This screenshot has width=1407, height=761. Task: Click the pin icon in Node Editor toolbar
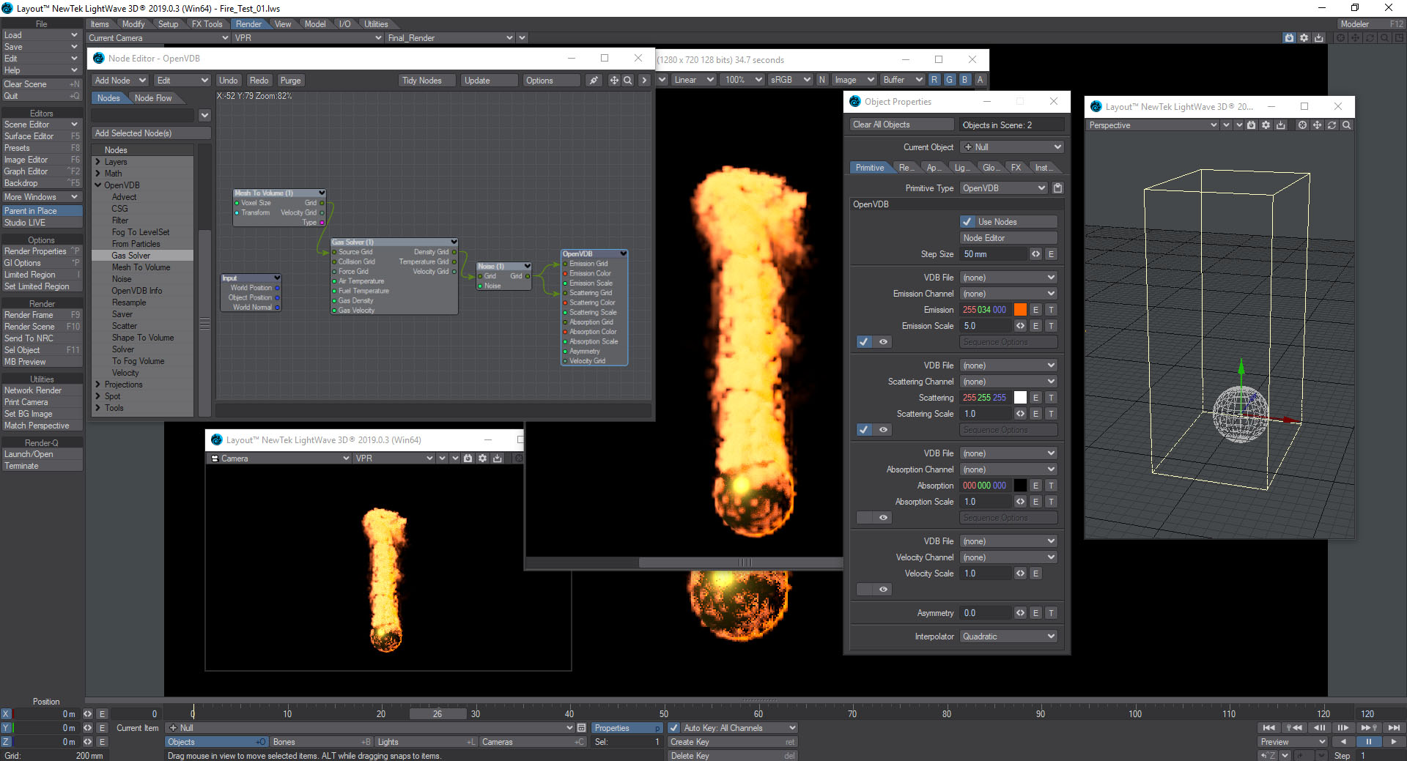(594, 81)
